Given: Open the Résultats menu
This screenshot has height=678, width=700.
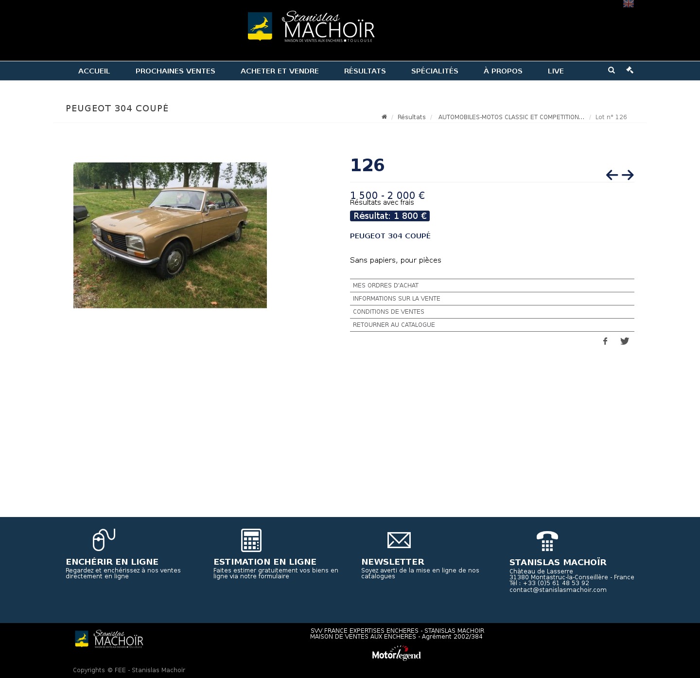Looking at the screenshot, I should click(x=365, y=71).
